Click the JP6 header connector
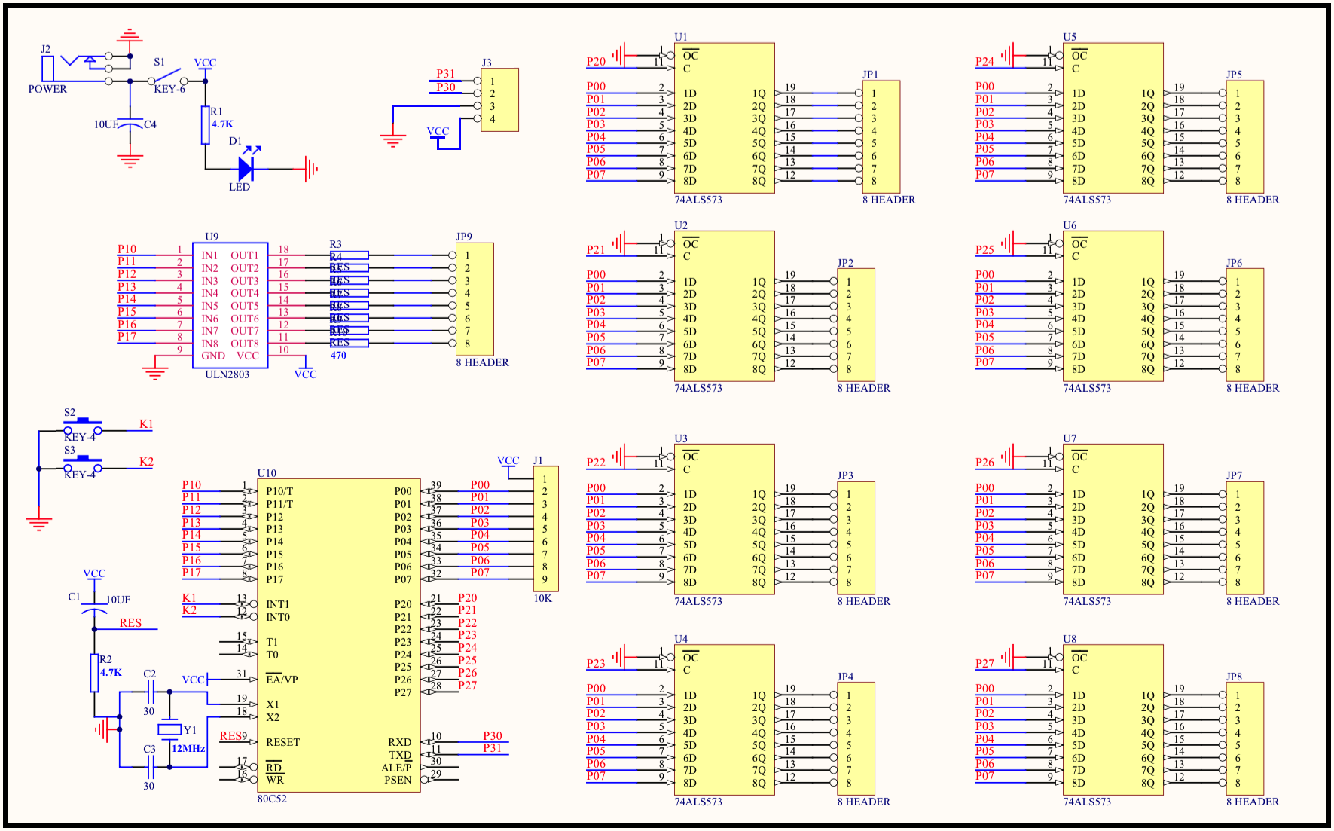This screenshot has width=1334, height=831. (x=1245, y=325)
